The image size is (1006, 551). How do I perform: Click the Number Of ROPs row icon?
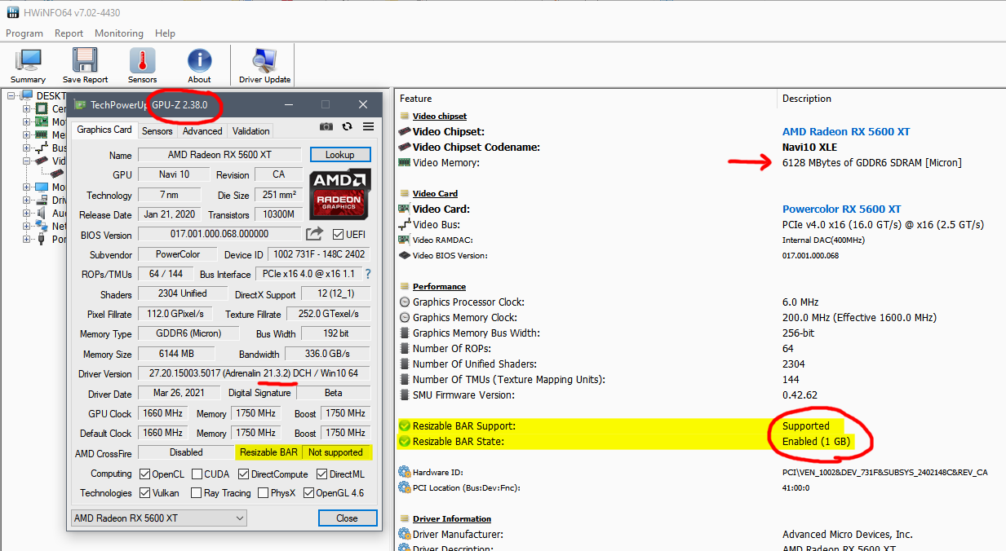point(404,348)
